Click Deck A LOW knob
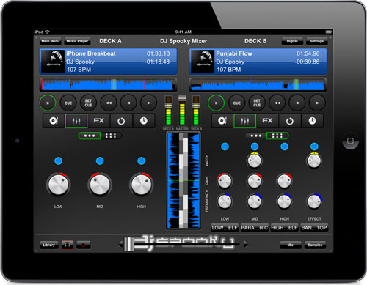This screenshot has height=285, width=367. pyautogui.click(x=58, y=185)
